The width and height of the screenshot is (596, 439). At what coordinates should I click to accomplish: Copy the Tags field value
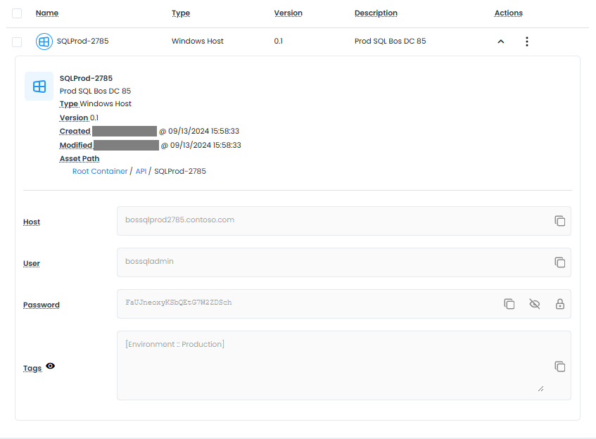tap(559, 367)
